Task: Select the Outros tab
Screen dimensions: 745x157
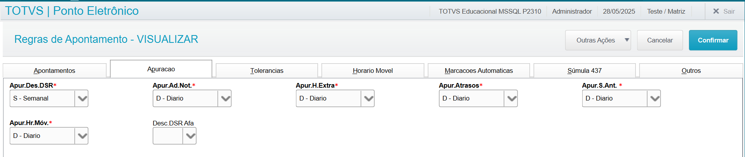Action: coord(691,71)
